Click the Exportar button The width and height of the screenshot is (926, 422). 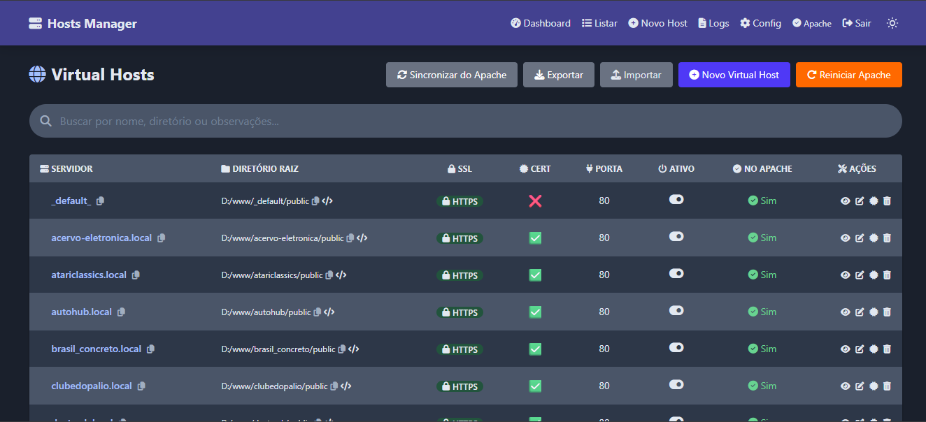tap(559, 75)
